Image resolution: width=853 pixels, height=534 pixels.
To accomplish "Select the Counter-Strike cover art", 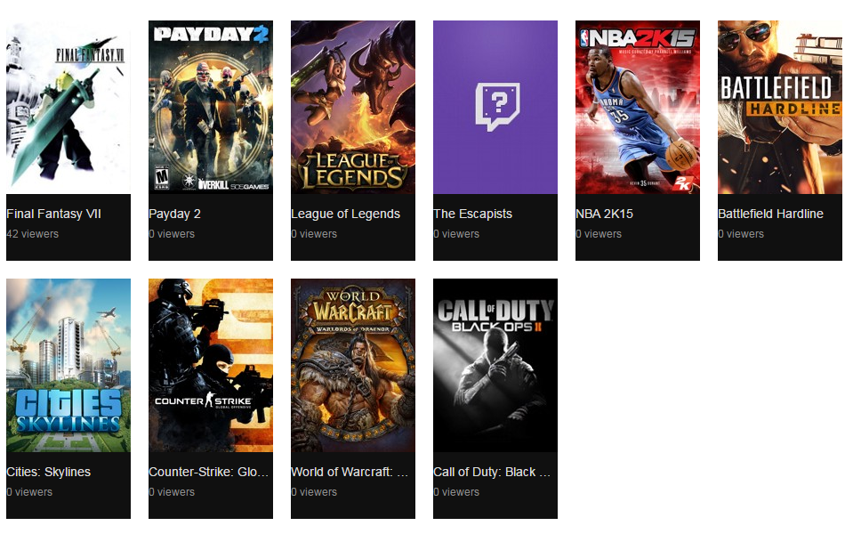I will click(211, 365).
